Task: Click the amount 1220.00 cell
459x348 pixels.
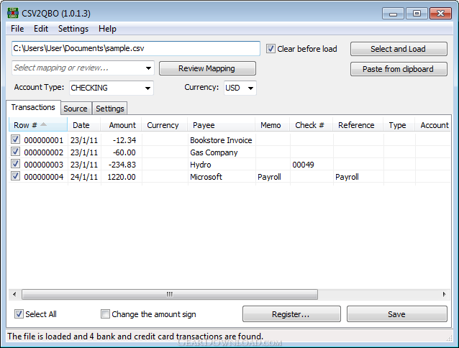Action: pos(121,177)
